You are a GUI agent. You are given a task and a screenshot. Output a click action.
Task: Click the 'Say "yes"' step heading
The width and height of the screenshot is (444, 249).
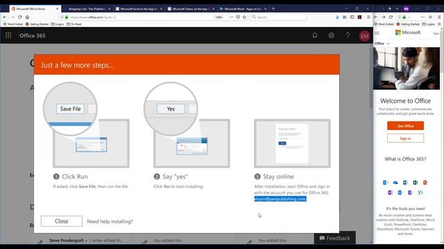coord(175,177)
